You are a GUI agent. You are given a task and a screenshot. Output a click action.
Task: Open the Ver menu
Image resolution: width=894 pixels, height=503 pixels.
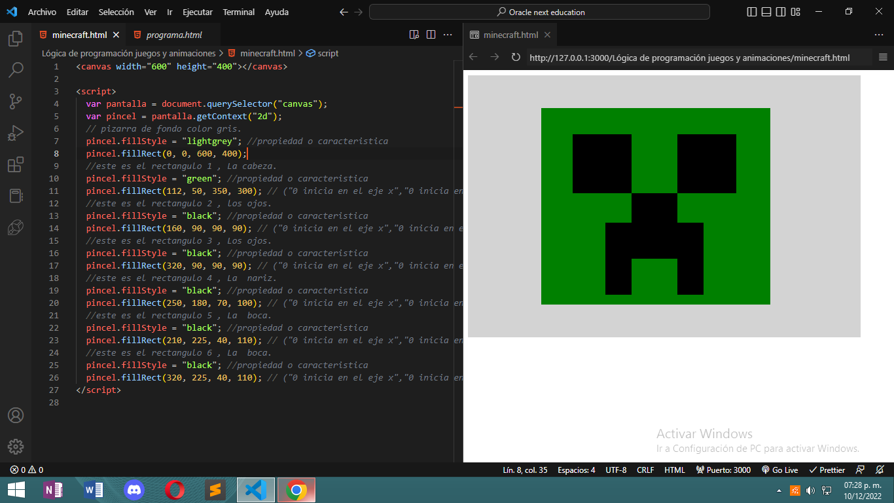(151, 12)
